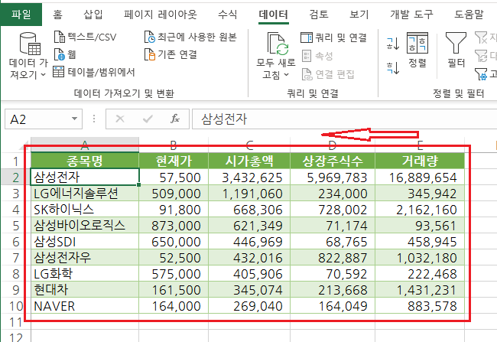497x342 pixels.
Task: Select cell with value 728,002
Action: coord(333,210)
